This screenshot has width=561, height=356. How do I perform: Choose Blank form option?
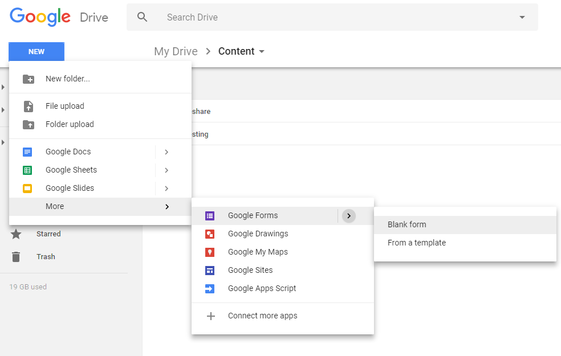465,225
